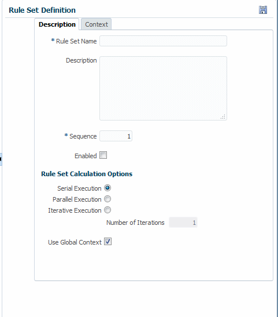The image size is (278, 317).
Task: Click the Parallel Execution label text
Action: tap(77, 199)
